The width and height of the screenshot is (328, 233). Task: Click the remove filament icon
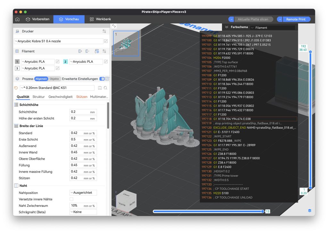(87, 51)
